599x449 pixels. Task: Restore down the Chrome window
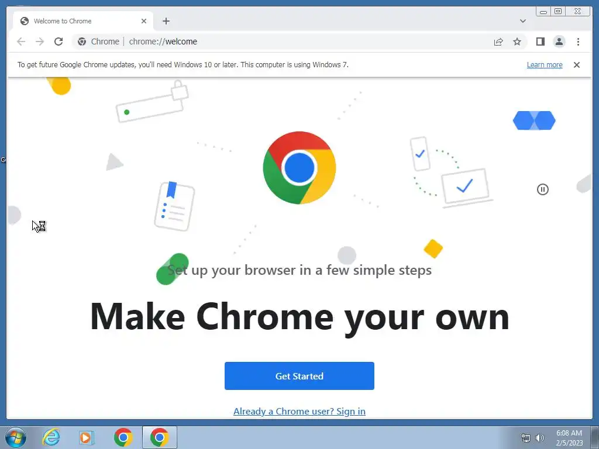pyautogui.click(x=558, y=12)
